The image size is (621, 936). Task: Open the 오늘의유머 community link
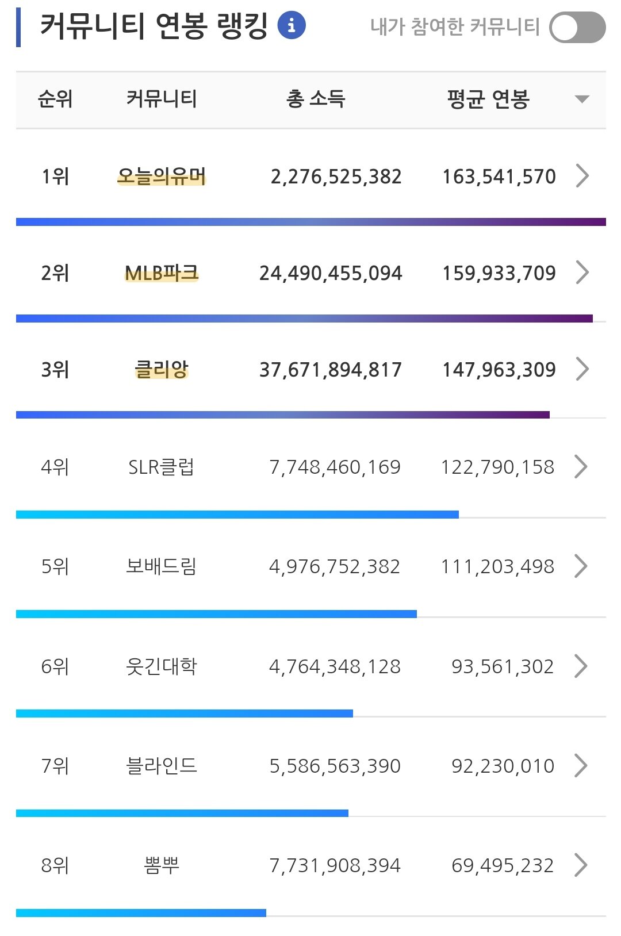point(162,176)
